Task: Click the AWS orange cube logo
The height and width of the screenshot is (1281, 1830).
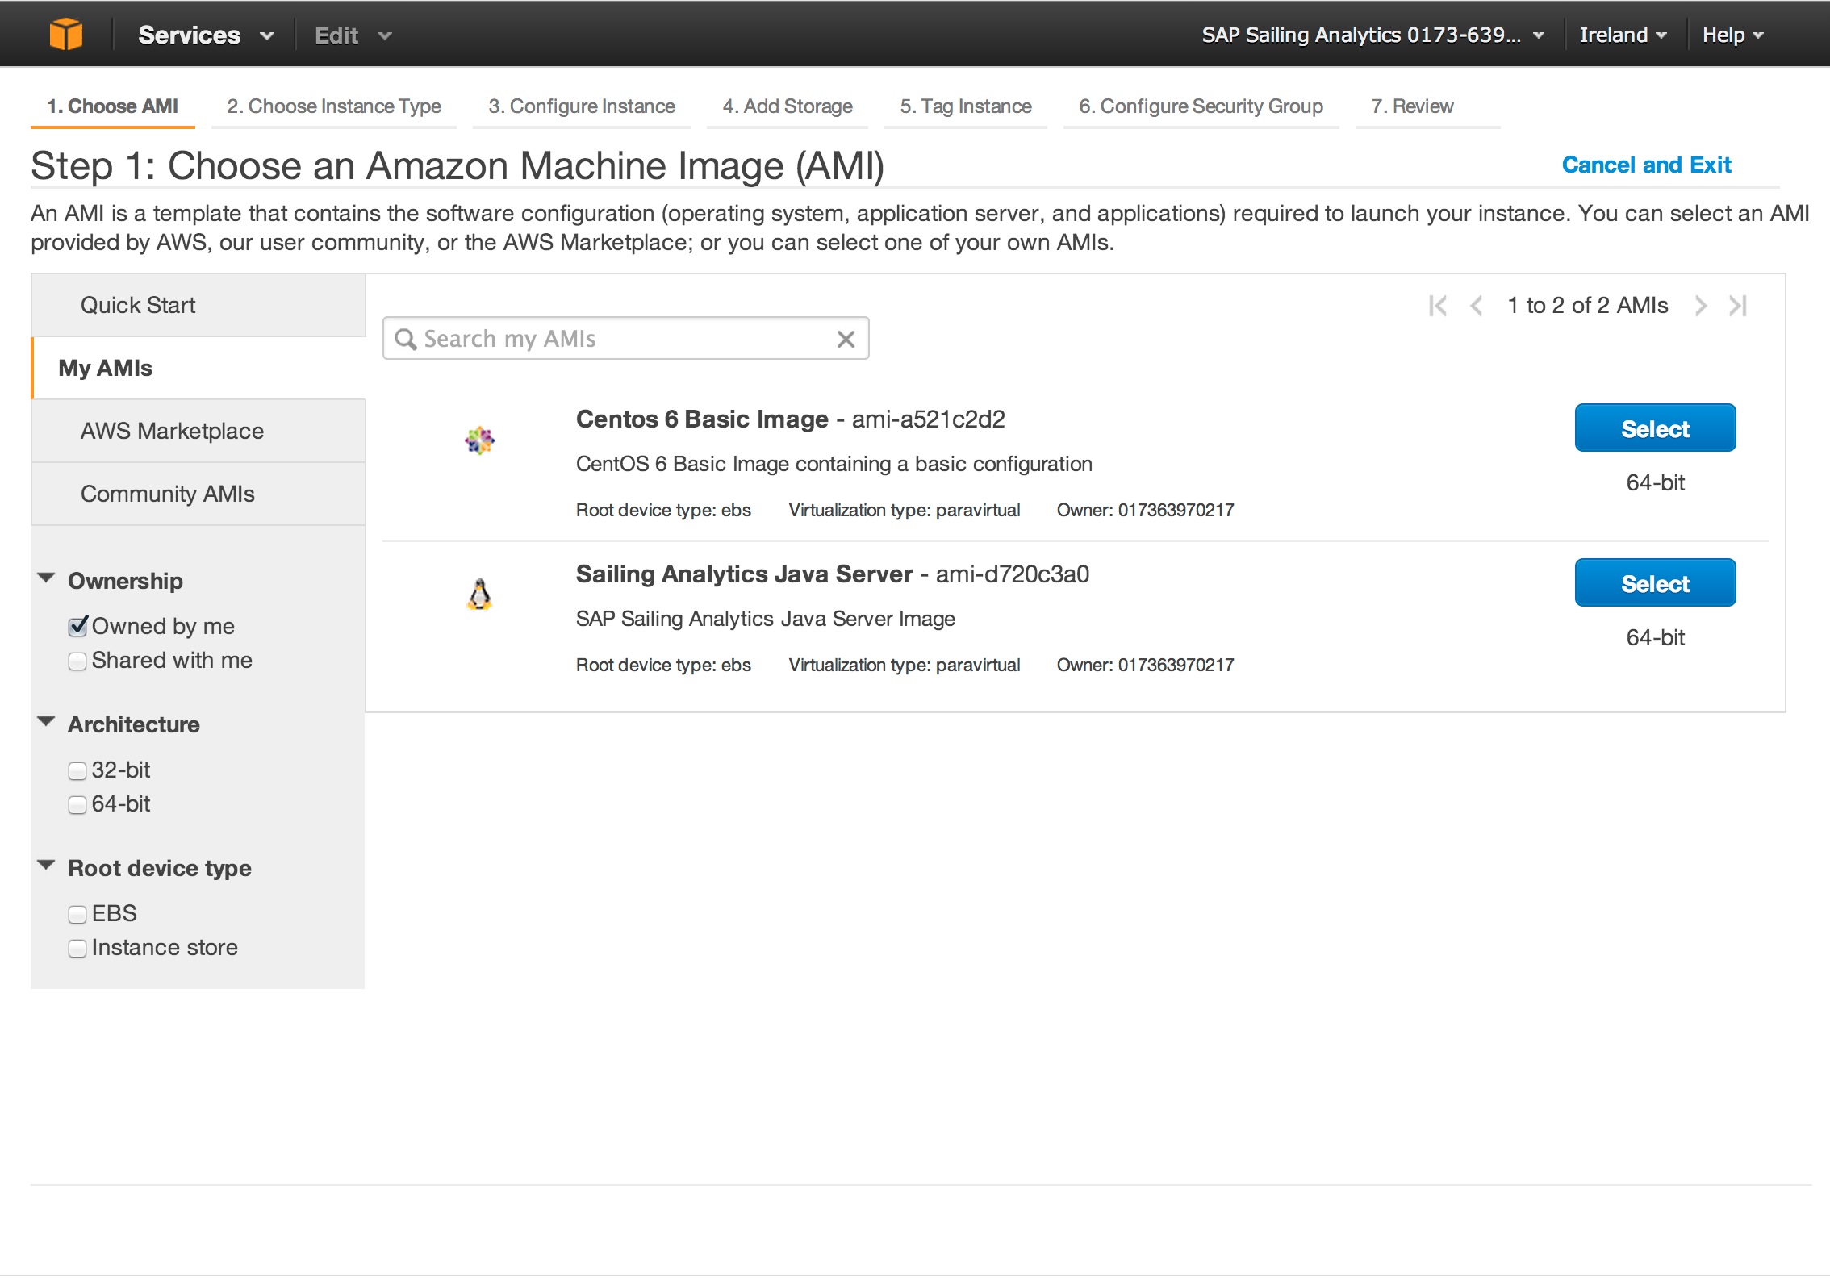Action: click(x=66, y=35)
